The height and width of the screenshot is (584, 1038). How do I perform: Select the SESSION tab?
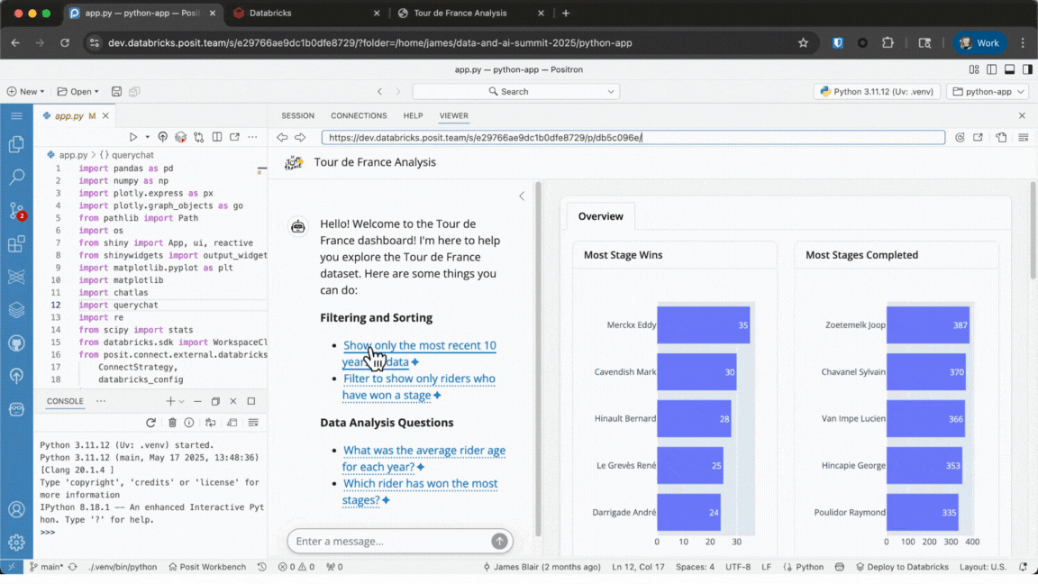point(298,115)
